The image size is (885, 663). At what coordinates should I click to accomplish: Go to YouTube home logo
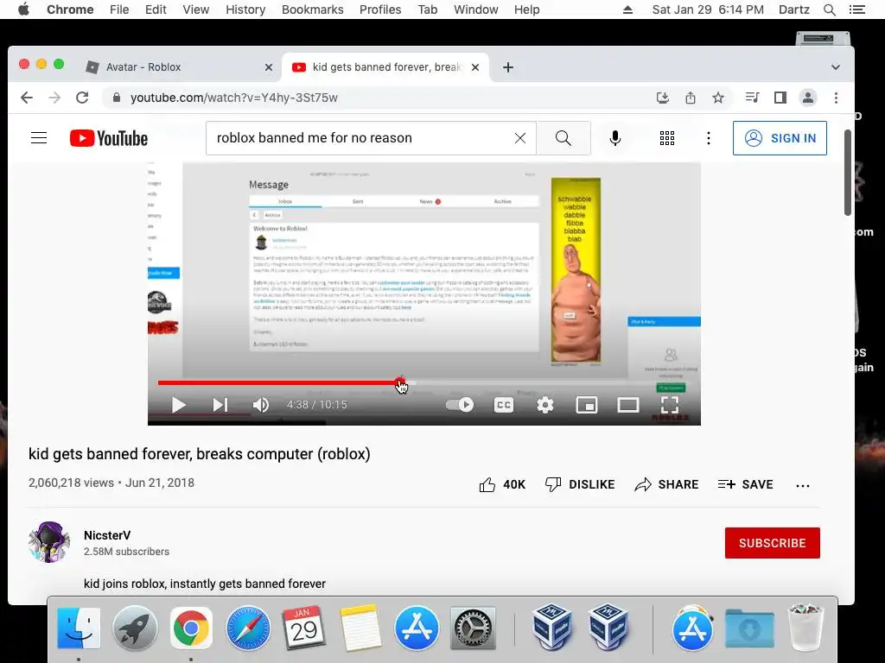pos(109,138)
